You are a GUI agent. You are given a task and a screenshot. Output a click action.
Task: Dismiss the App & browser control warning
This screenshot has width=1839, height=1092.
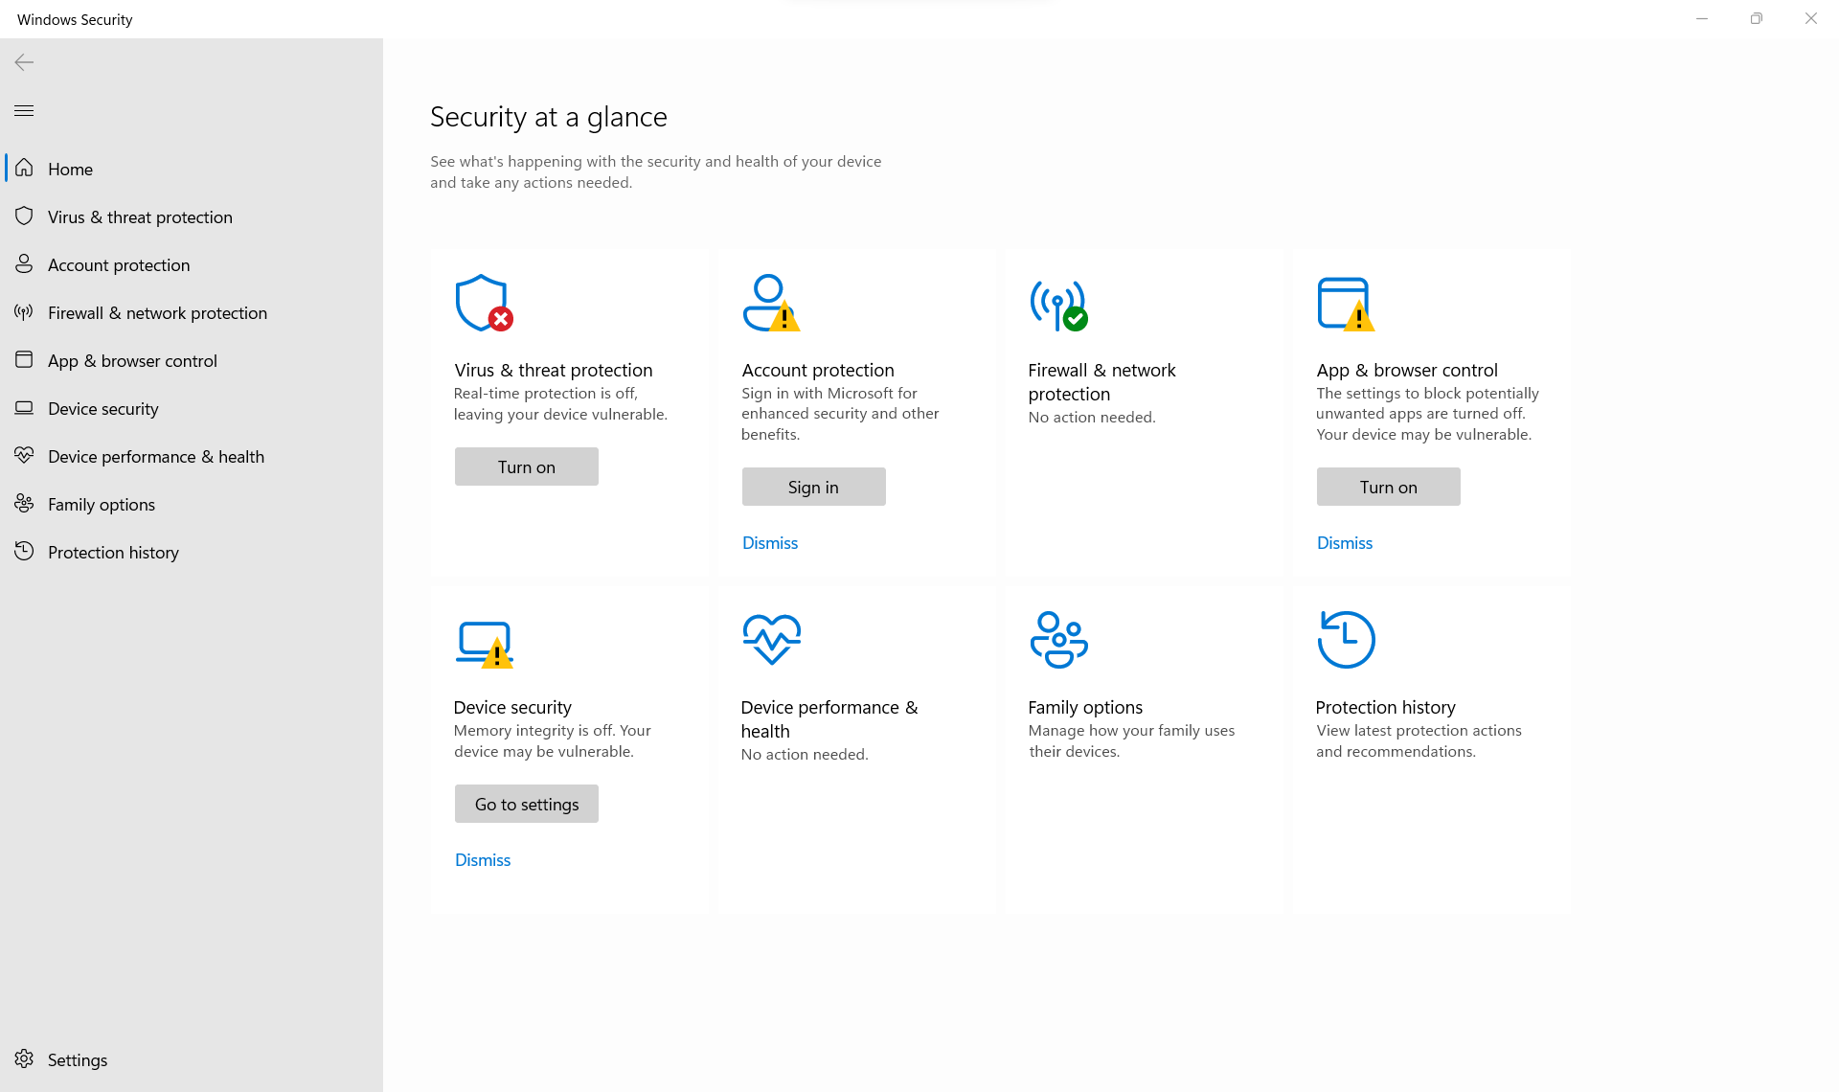pos(1345,543)
